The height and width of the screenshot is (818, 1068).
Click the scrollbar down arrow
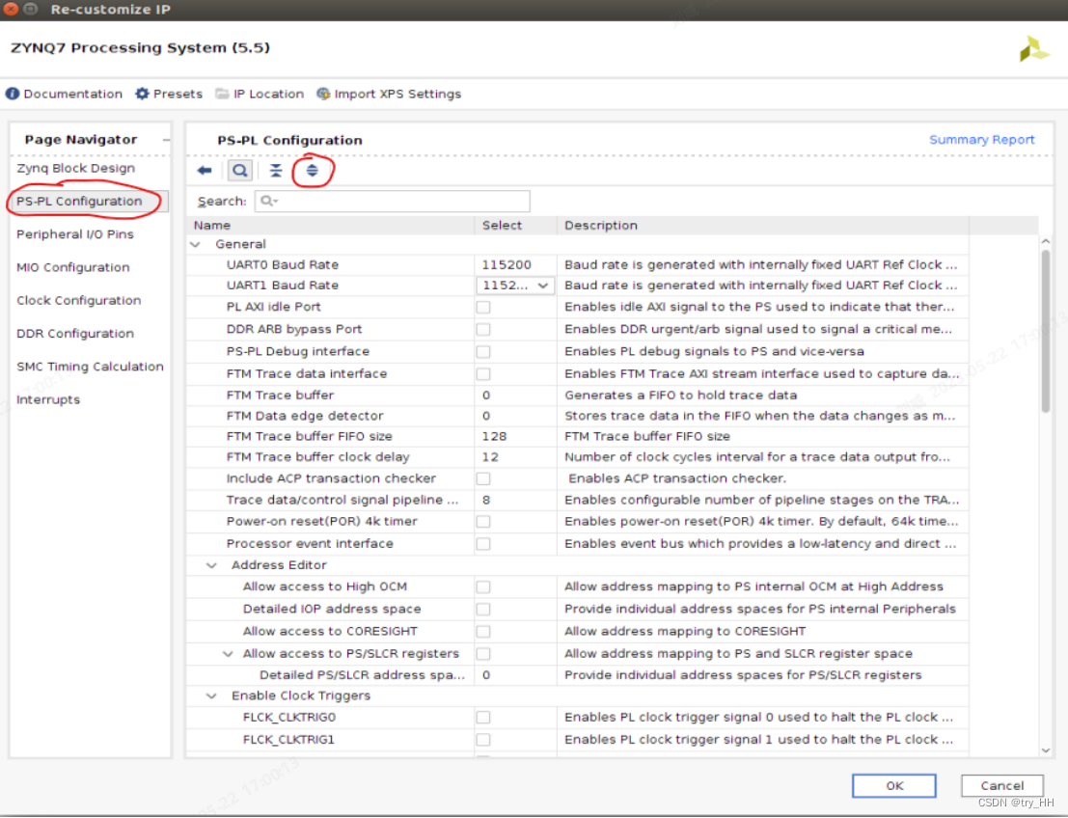1046,750
